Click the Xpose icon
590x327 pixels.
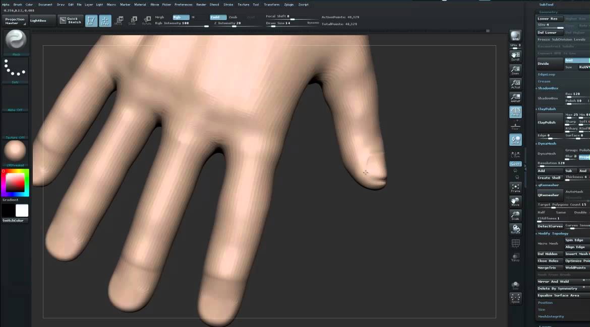click(515, 299)
